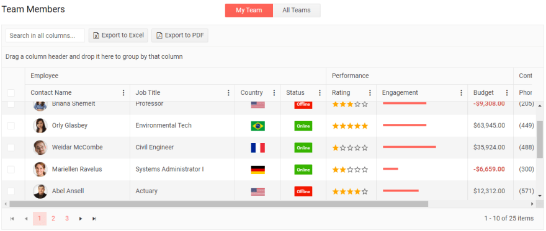Sort by Budget column header
This screenshot has height=231, width=546.
tap(484, 93)
